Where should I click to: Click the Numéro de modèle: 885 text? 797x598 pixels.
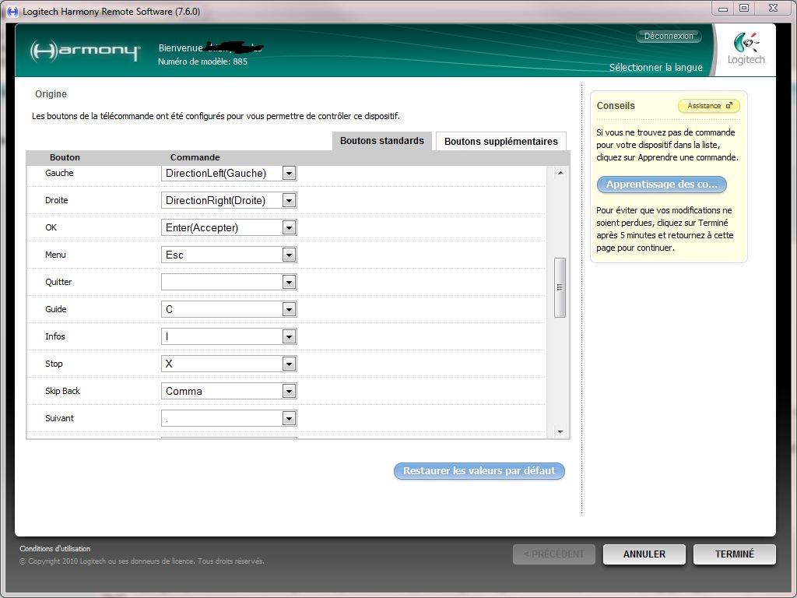pos(203,62)
